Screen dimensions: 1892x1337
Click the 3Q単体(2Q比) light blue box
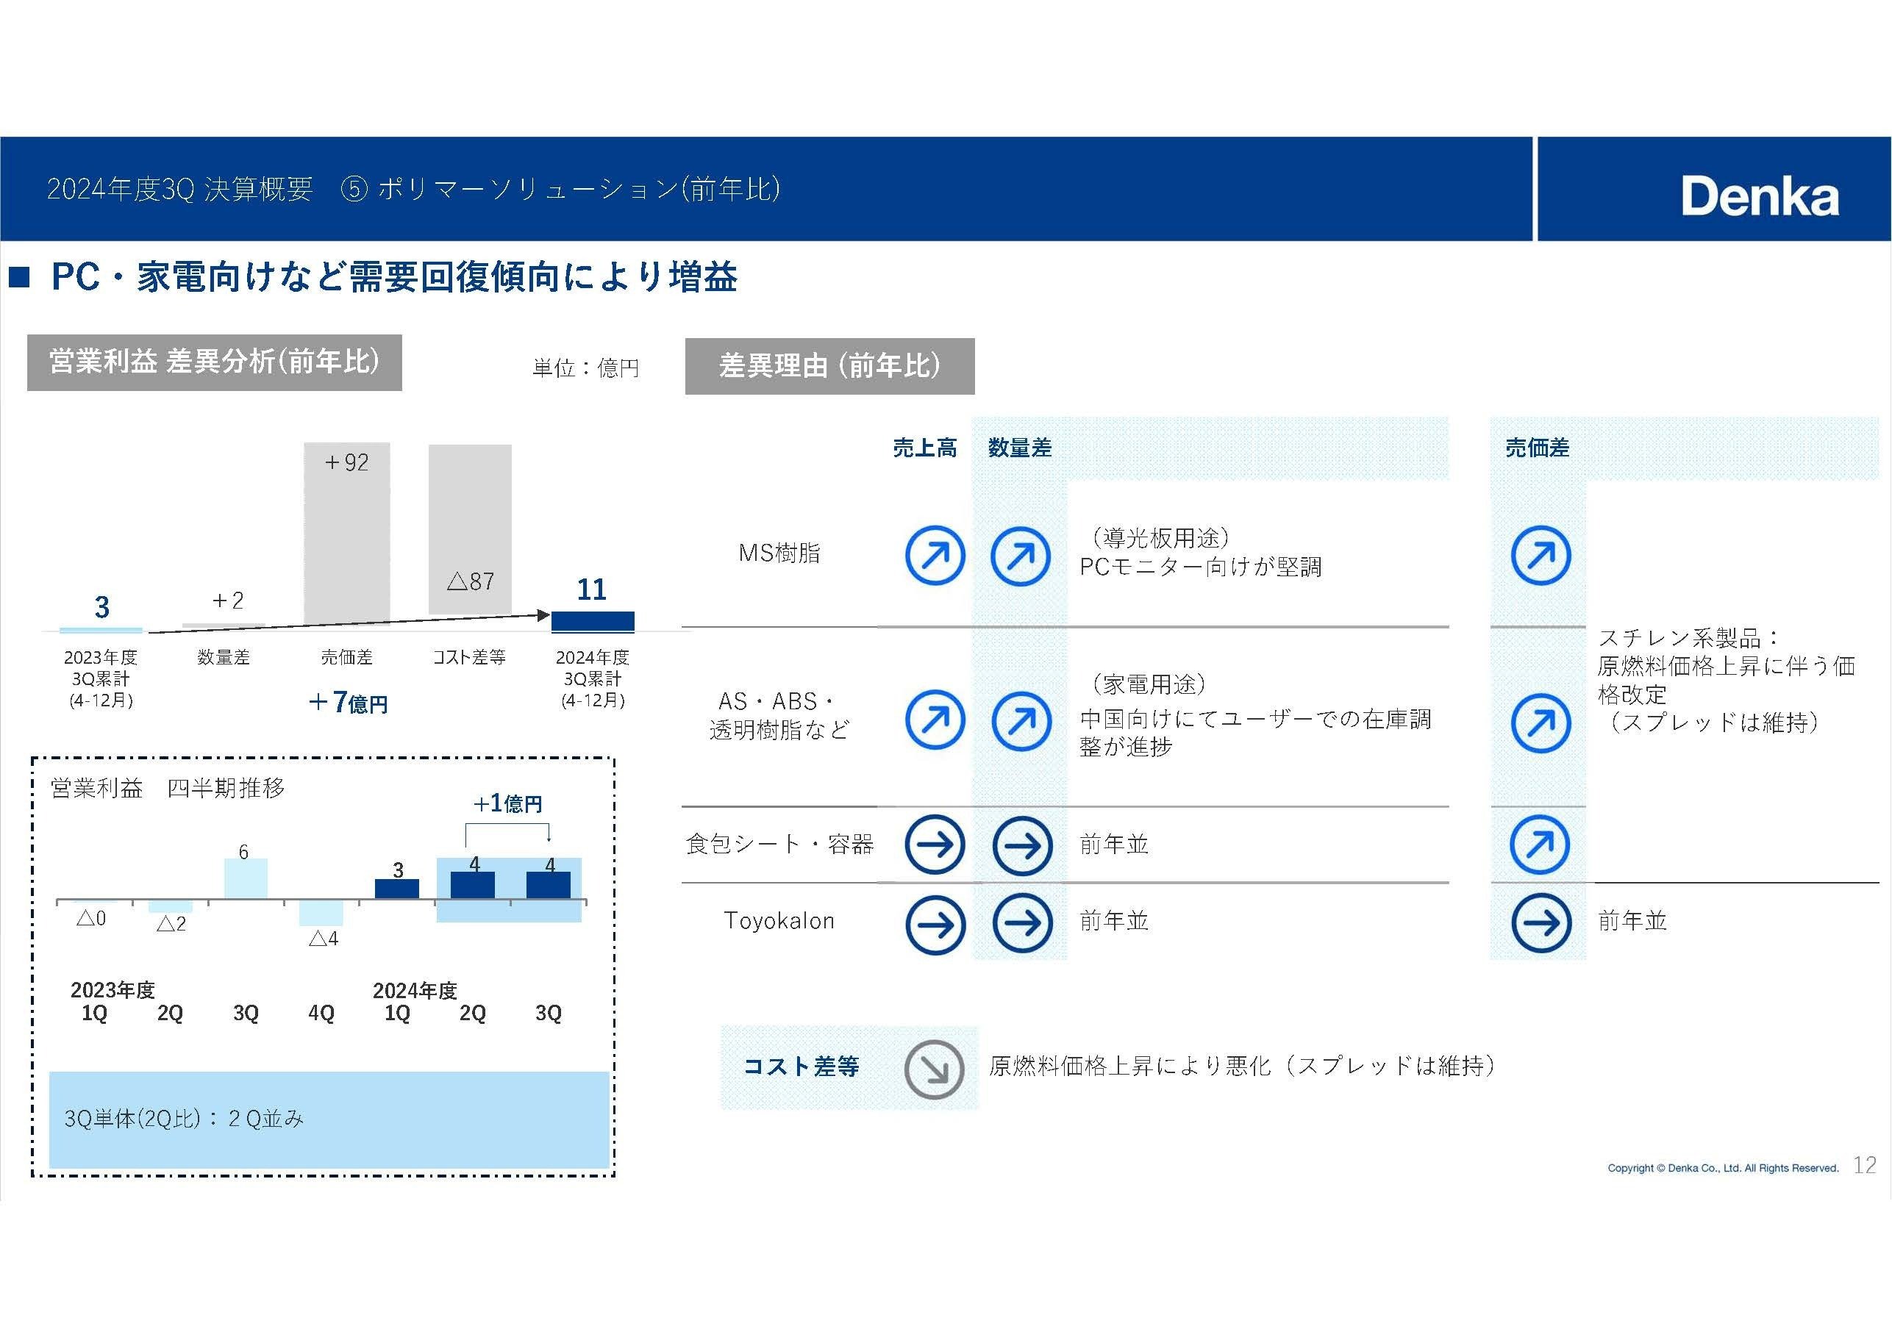(329, 1119)
